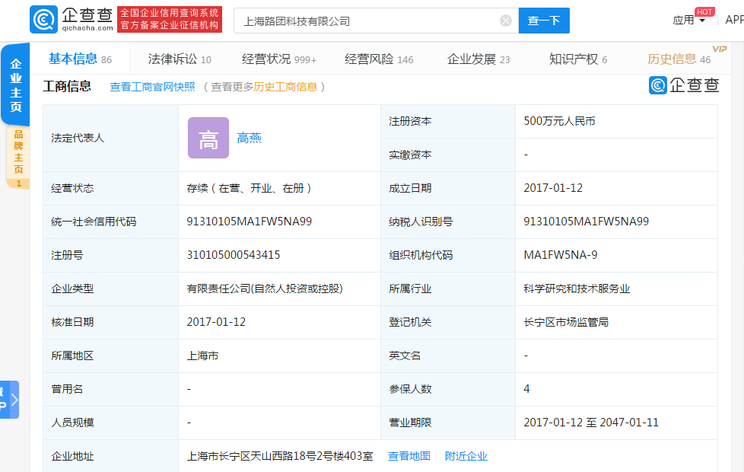Open the 经营状况 tab
Image resolution: width=744 pixels, height=472 pixels.
279,59
